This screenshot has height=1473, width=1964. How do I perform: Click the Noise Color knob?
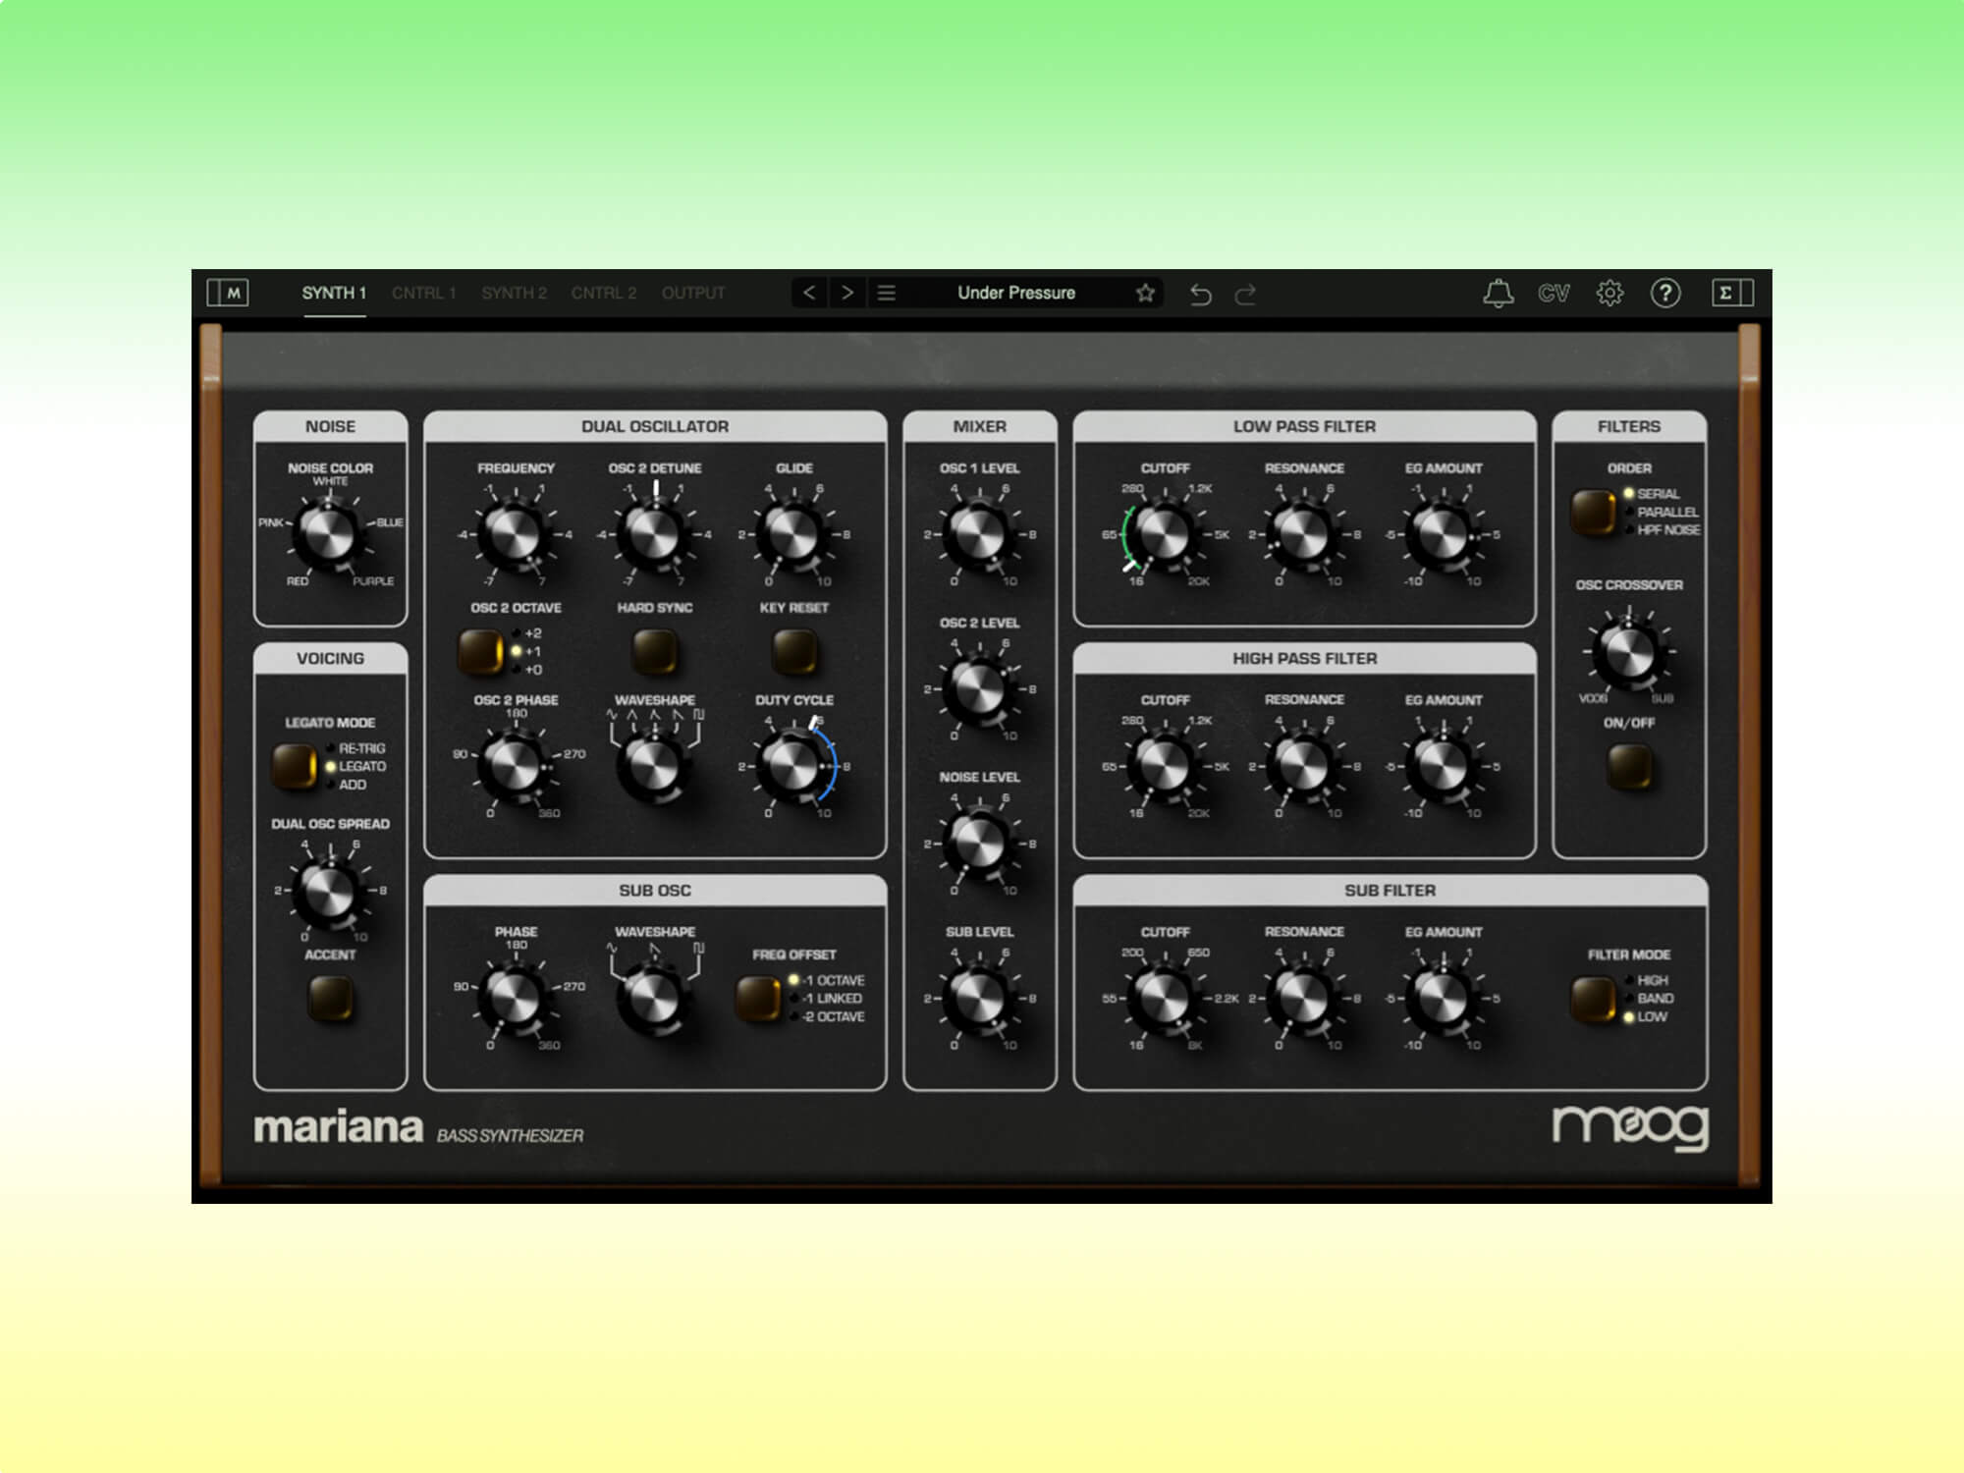coord(329,533)
